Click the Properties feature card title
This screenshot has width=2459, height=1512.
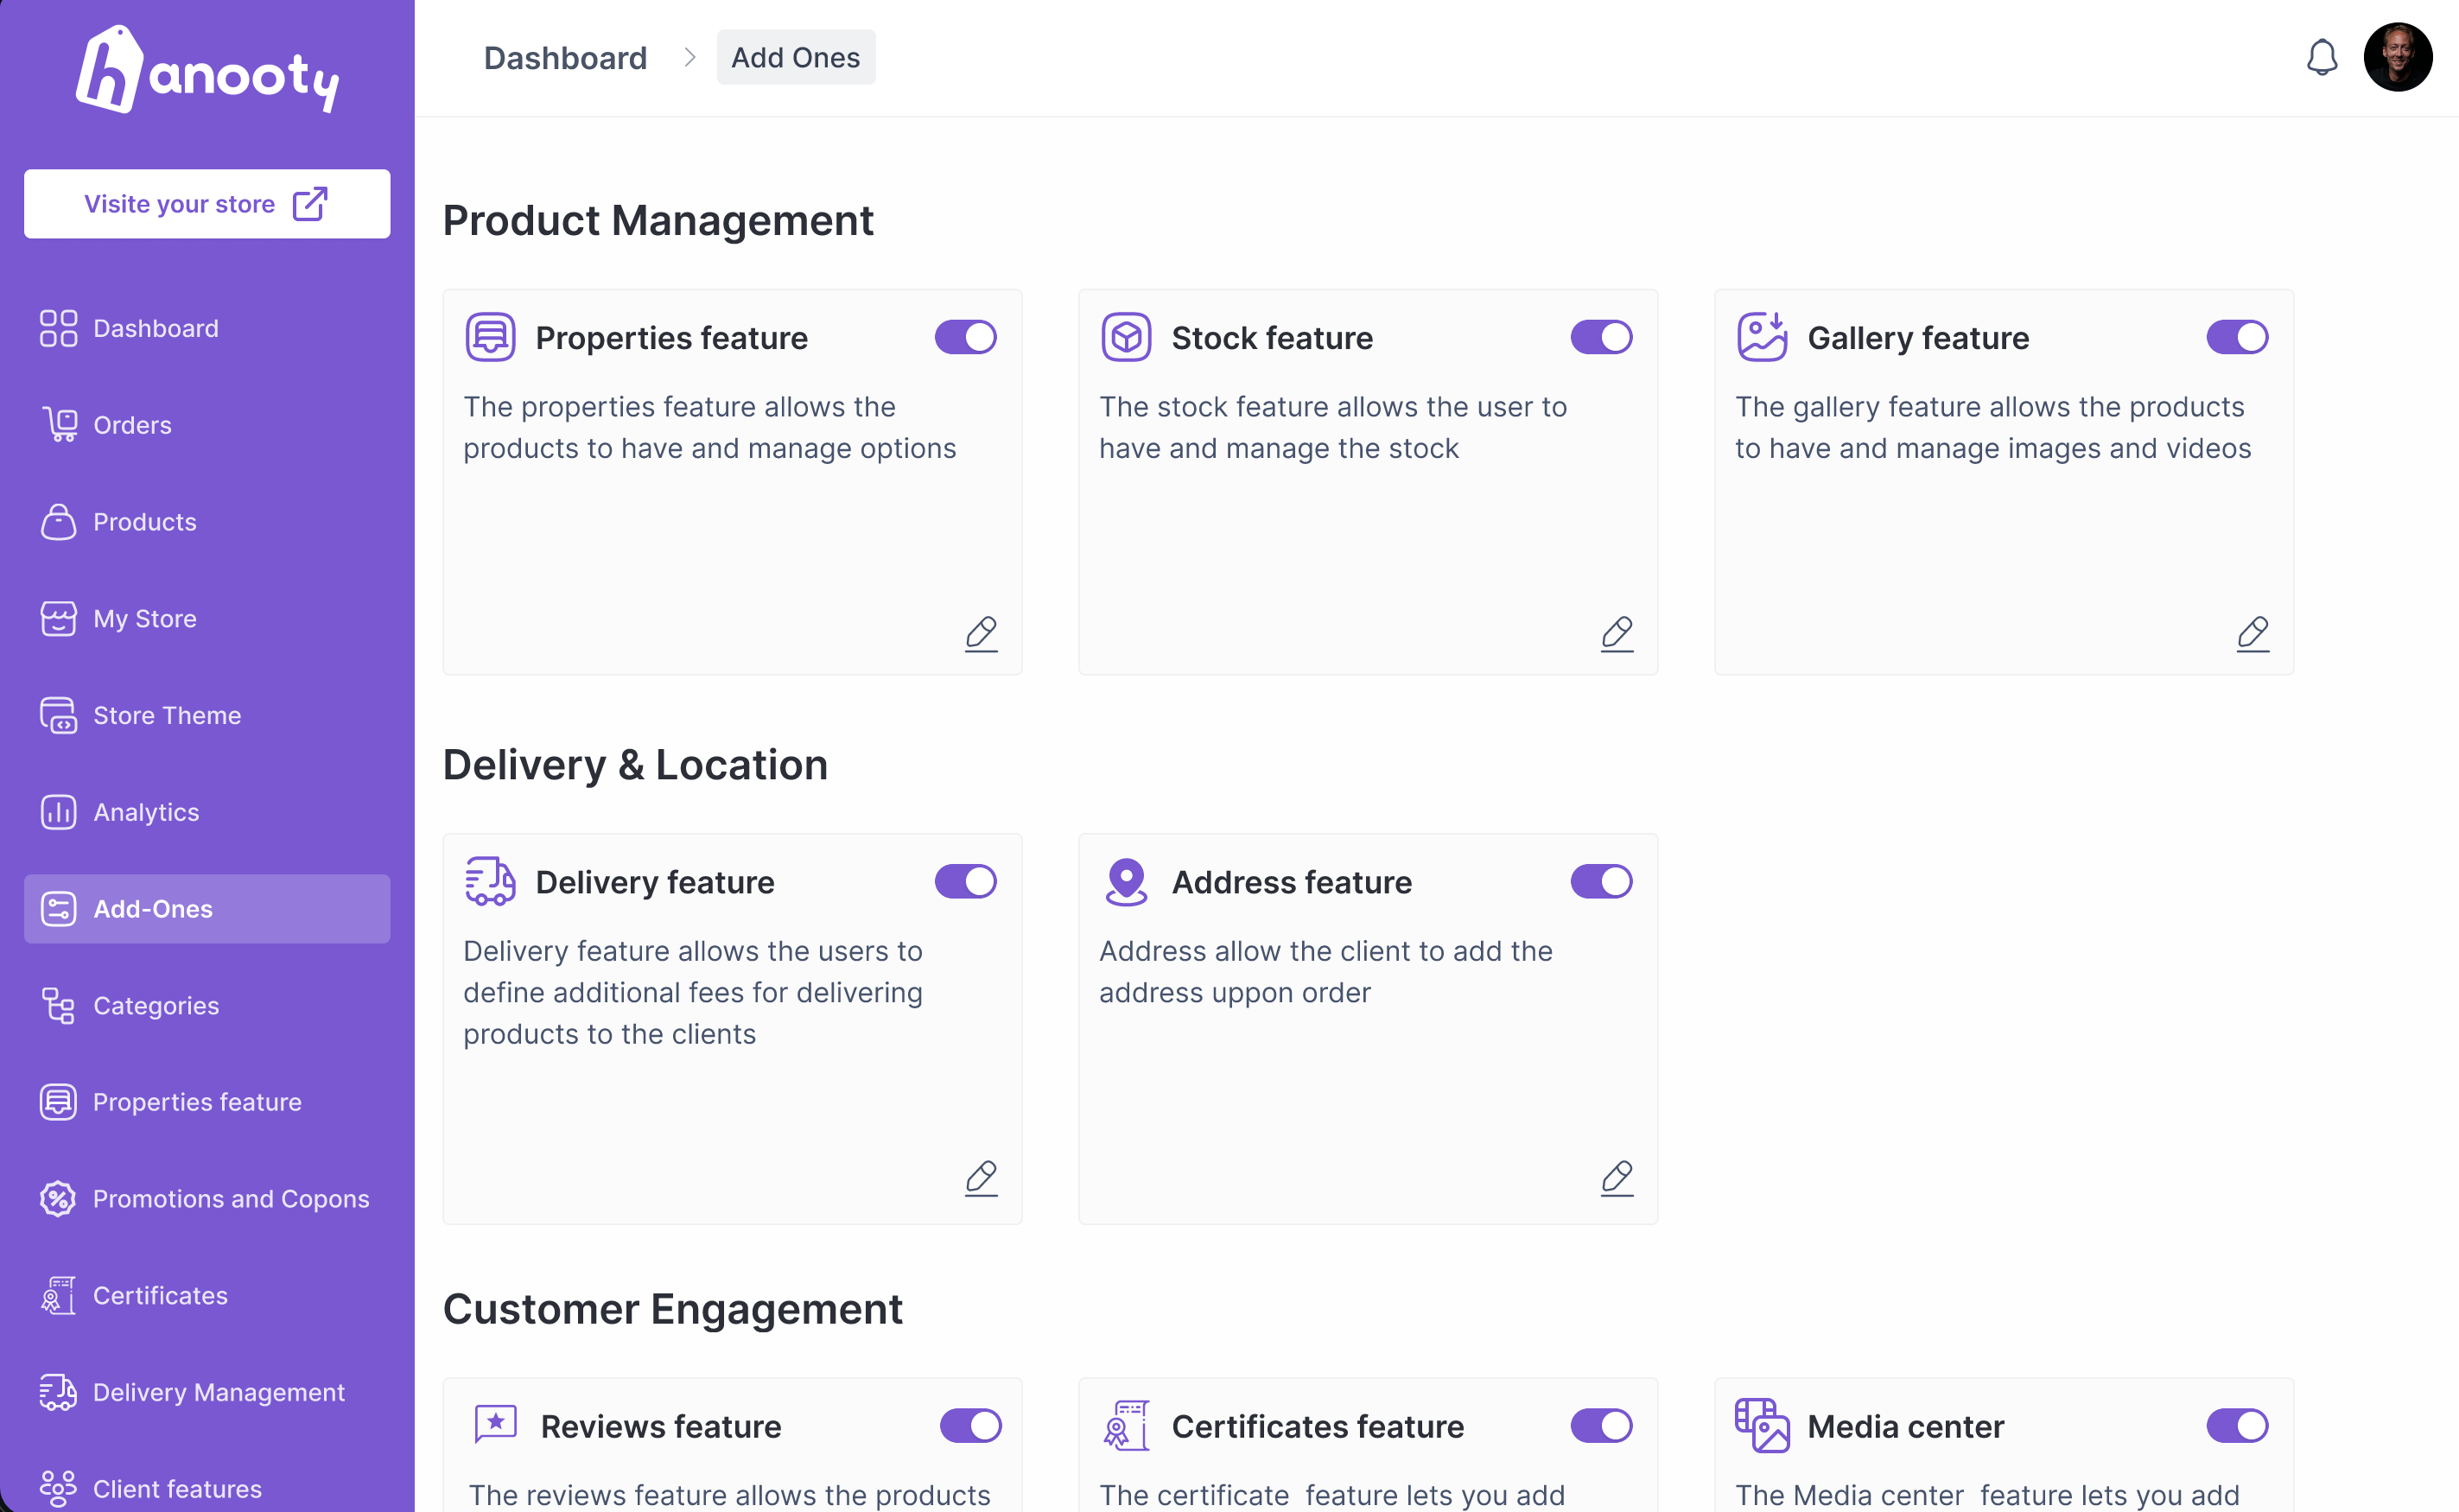[x=672, y=338]
